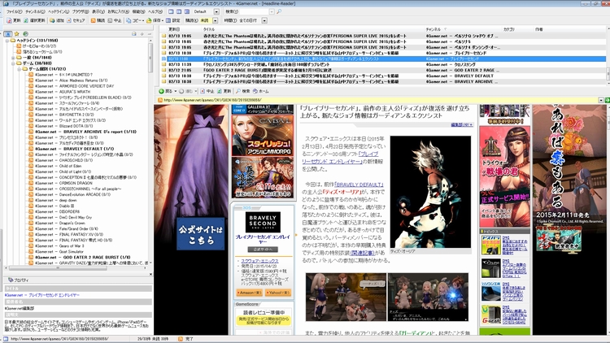Click the browser URL address bar
Viewport: 610px width, 343px height.
[x=377, y=100]
